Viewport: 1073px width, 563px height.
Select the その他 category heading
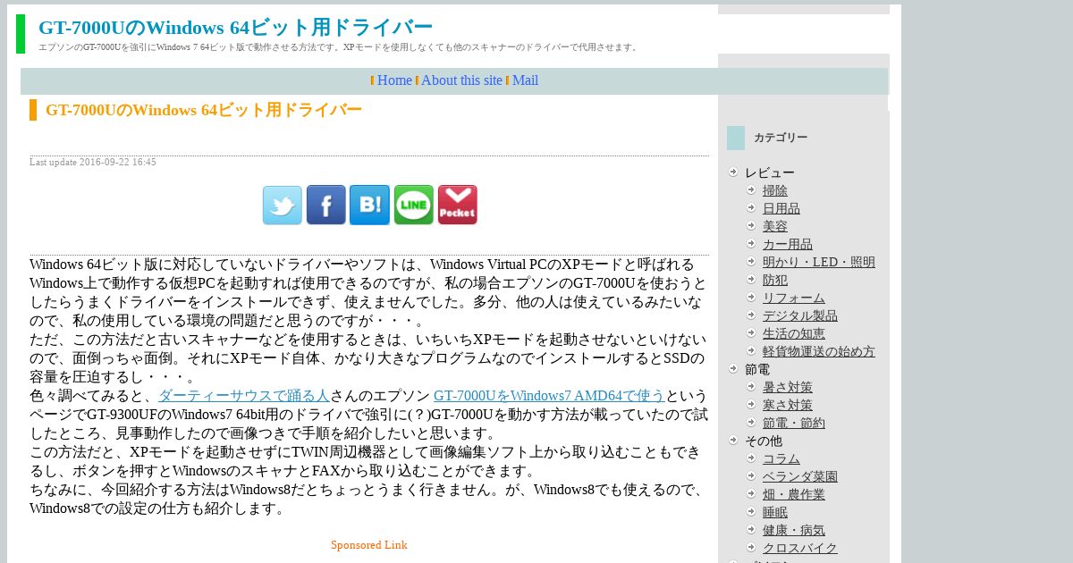[x=764, y=441]
